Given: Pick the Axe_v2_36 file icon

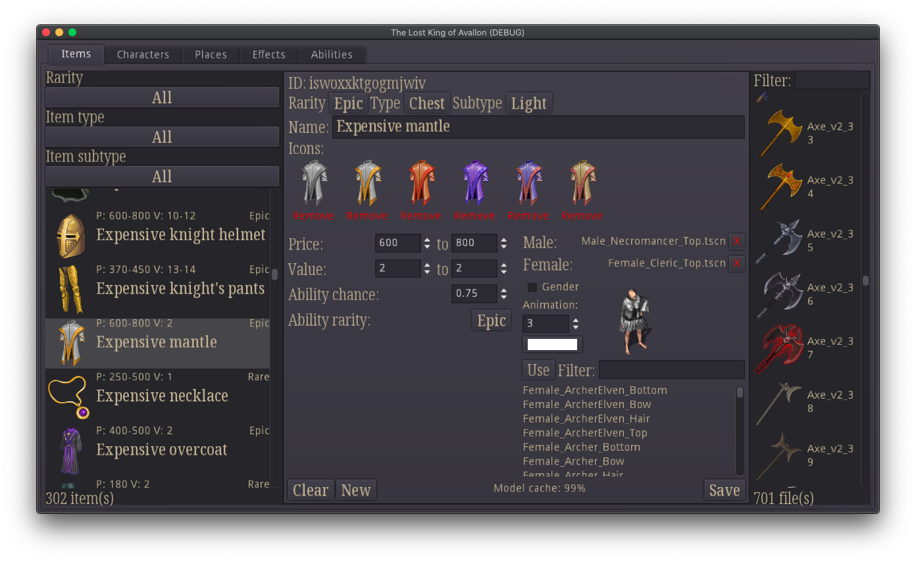Looking at the screenshot, I should point(780,294).
